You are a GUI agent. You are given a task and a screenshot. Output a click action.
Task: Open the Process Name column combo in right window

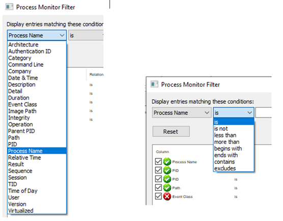(182, 113)
